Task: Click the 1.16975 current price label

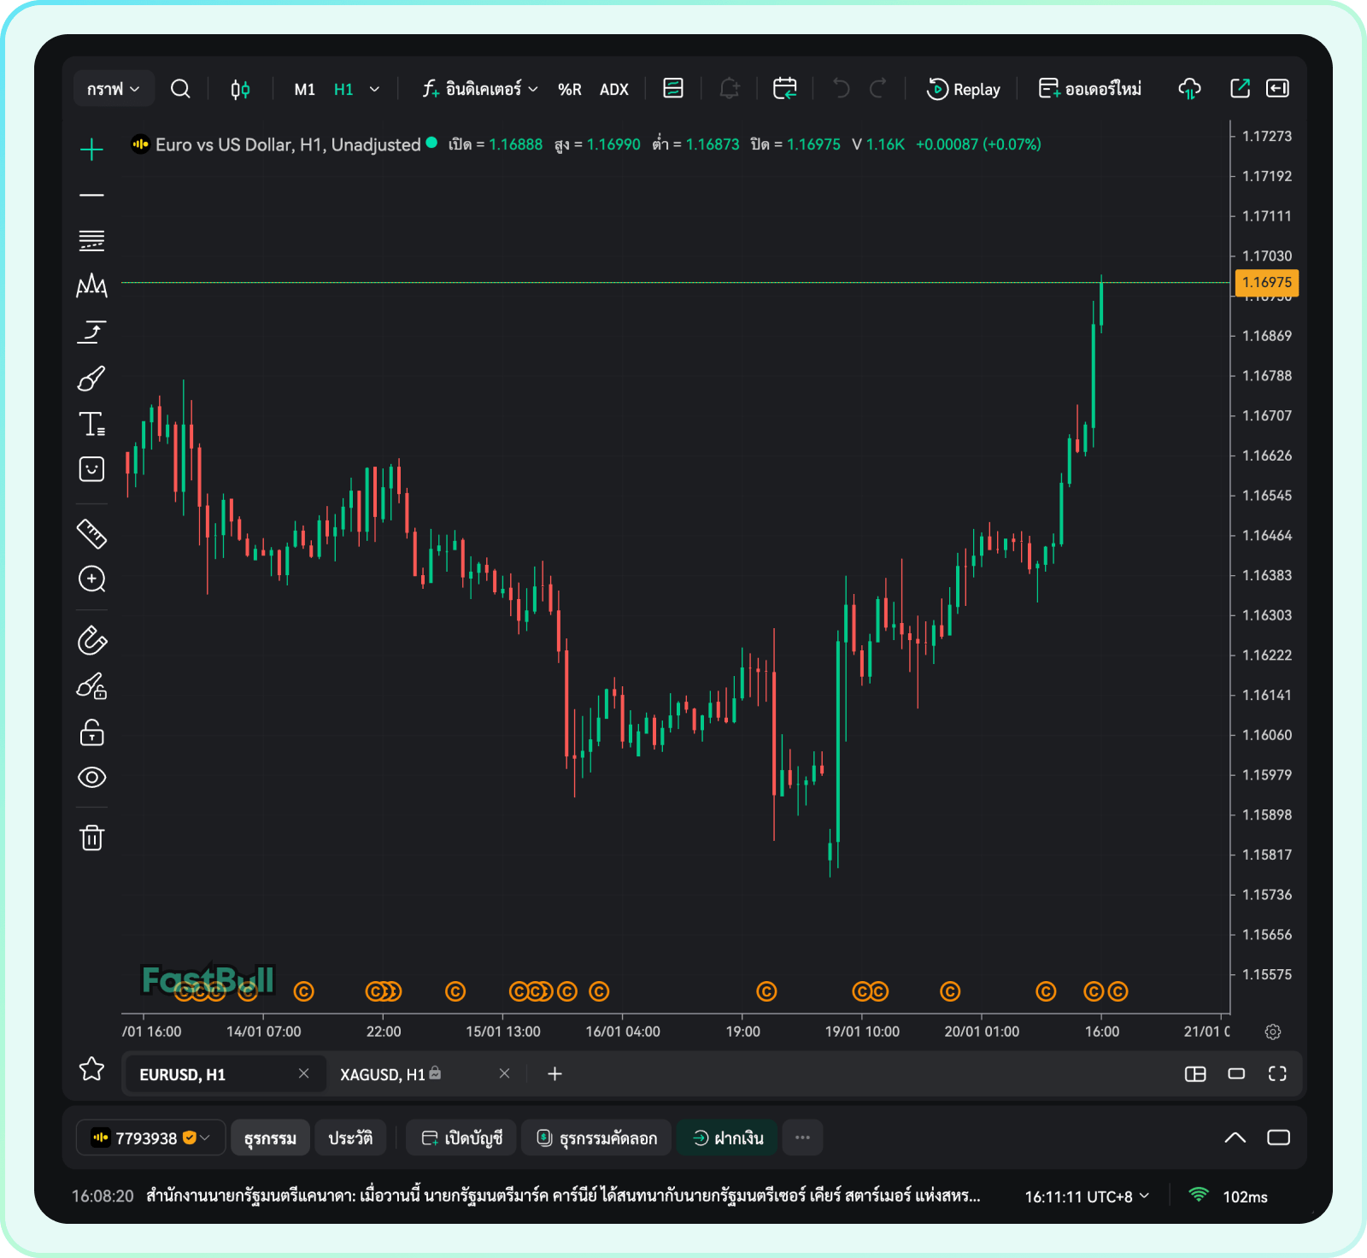Action: tap(1266, 282)
